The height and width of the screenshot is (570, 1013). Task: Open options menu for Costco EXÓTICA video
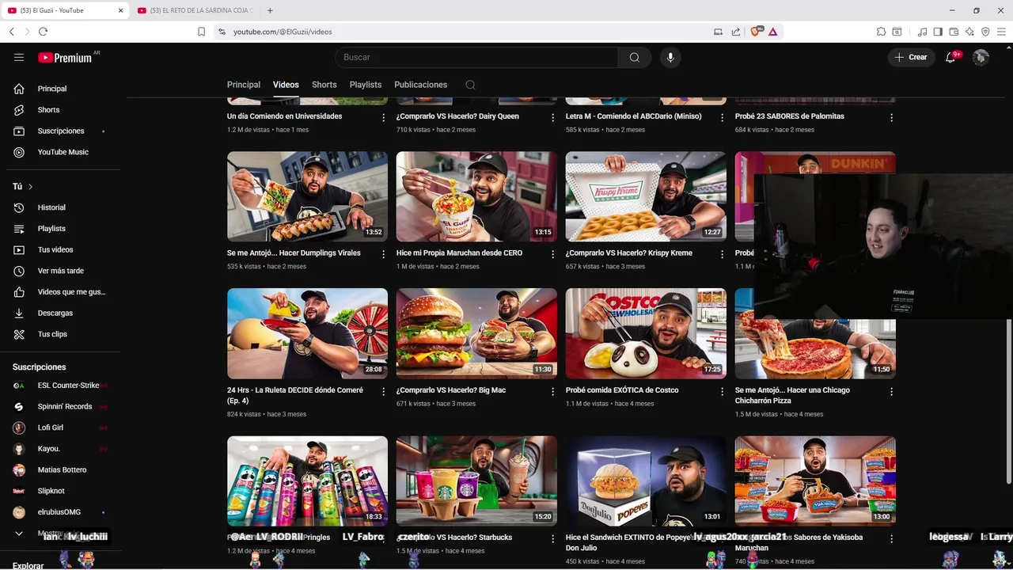point(722,391)
